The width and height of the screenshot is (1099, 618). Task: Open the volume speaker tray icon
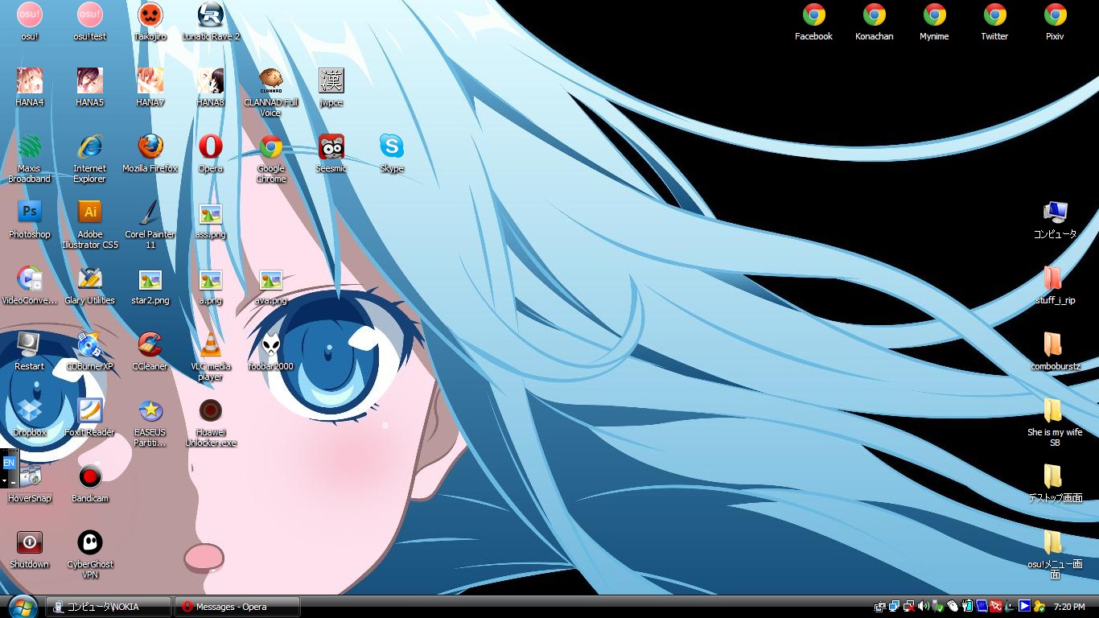pyautogui.click(x=924, y=606)
